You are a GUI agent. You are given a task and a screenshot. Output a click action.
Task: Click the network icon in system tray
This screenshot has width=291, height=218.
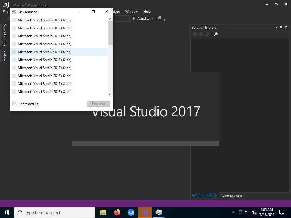click(x=248, y=212)
